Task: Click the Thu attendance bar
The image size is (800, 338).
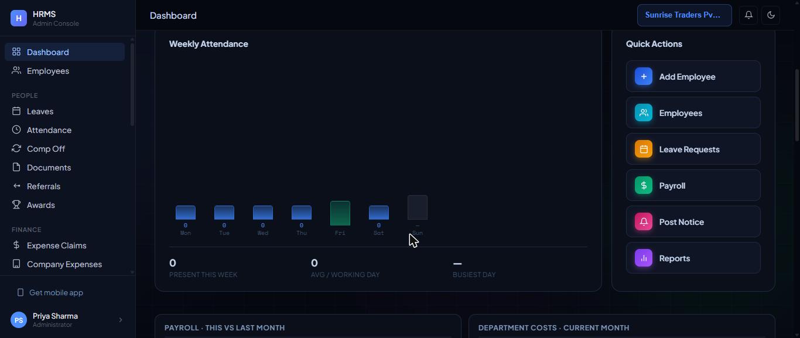Action: 302,213
